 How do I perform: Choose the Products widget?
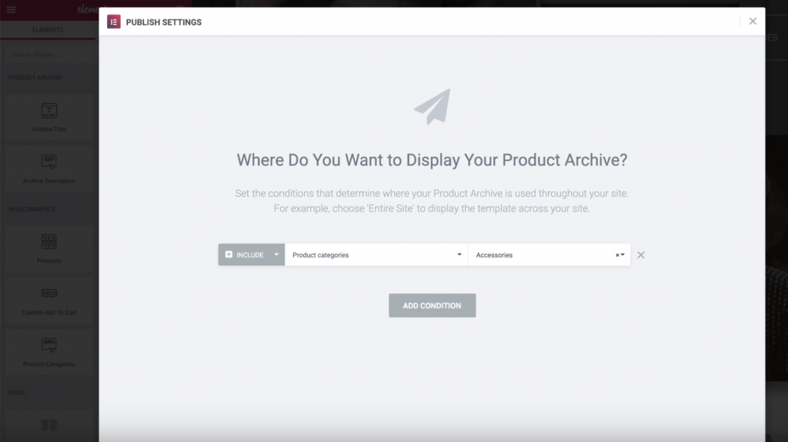48,248
